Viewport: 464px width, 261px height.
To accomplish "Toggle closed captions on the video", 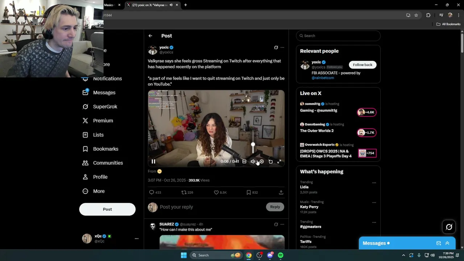I will 244,162.
